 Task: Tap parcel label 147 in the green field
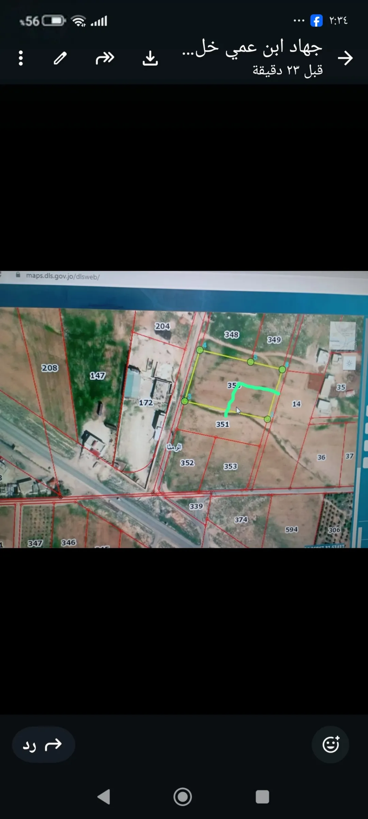click(97, 376)
